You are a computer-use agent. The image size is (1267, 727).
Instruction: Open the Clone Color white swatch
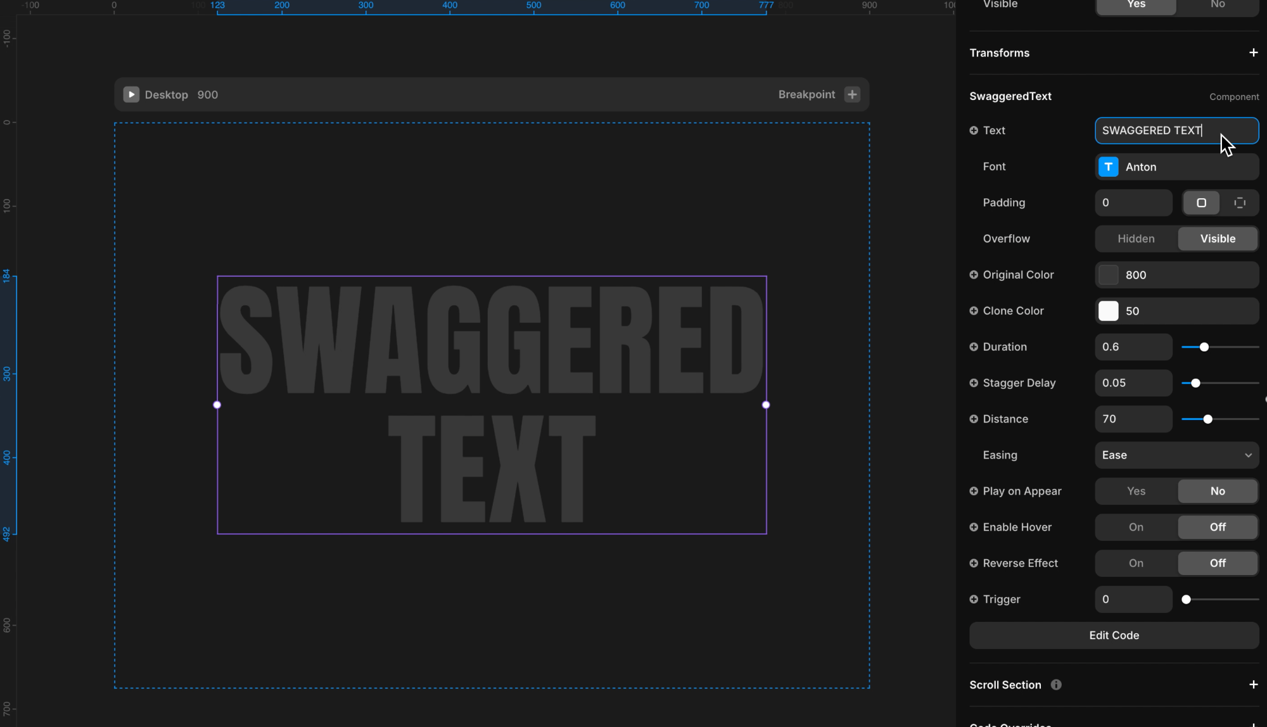point(1108,311)
